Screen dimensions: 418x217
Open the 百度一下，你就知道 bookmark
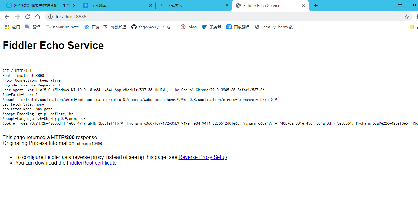(105, 27)
